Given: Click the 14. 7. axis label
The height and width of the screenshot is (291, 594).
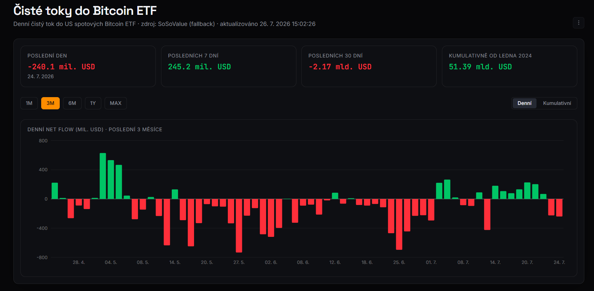Looking at the screenshot, I should tap(495, 262).
